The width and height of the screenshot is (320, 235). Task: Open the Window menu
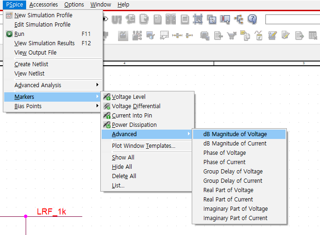[x=101, y=5]
